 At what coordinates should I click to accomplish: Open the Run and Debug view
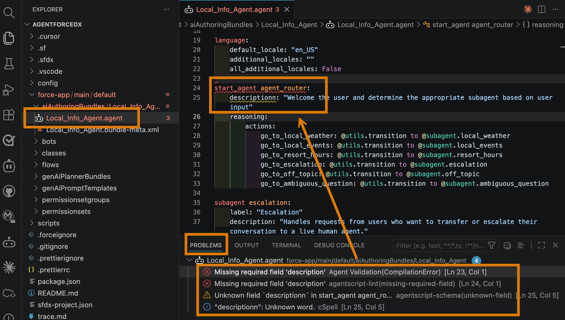pos(9,89)
